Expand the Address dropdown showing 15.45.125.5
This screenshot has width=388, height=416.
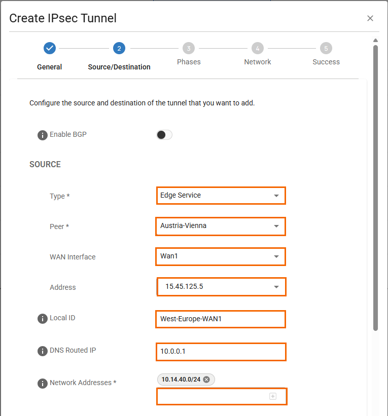coord(222,287)
